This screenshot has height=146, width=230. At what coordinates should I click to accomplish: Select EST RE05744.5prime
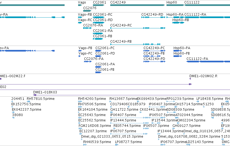tap(127, 126)
